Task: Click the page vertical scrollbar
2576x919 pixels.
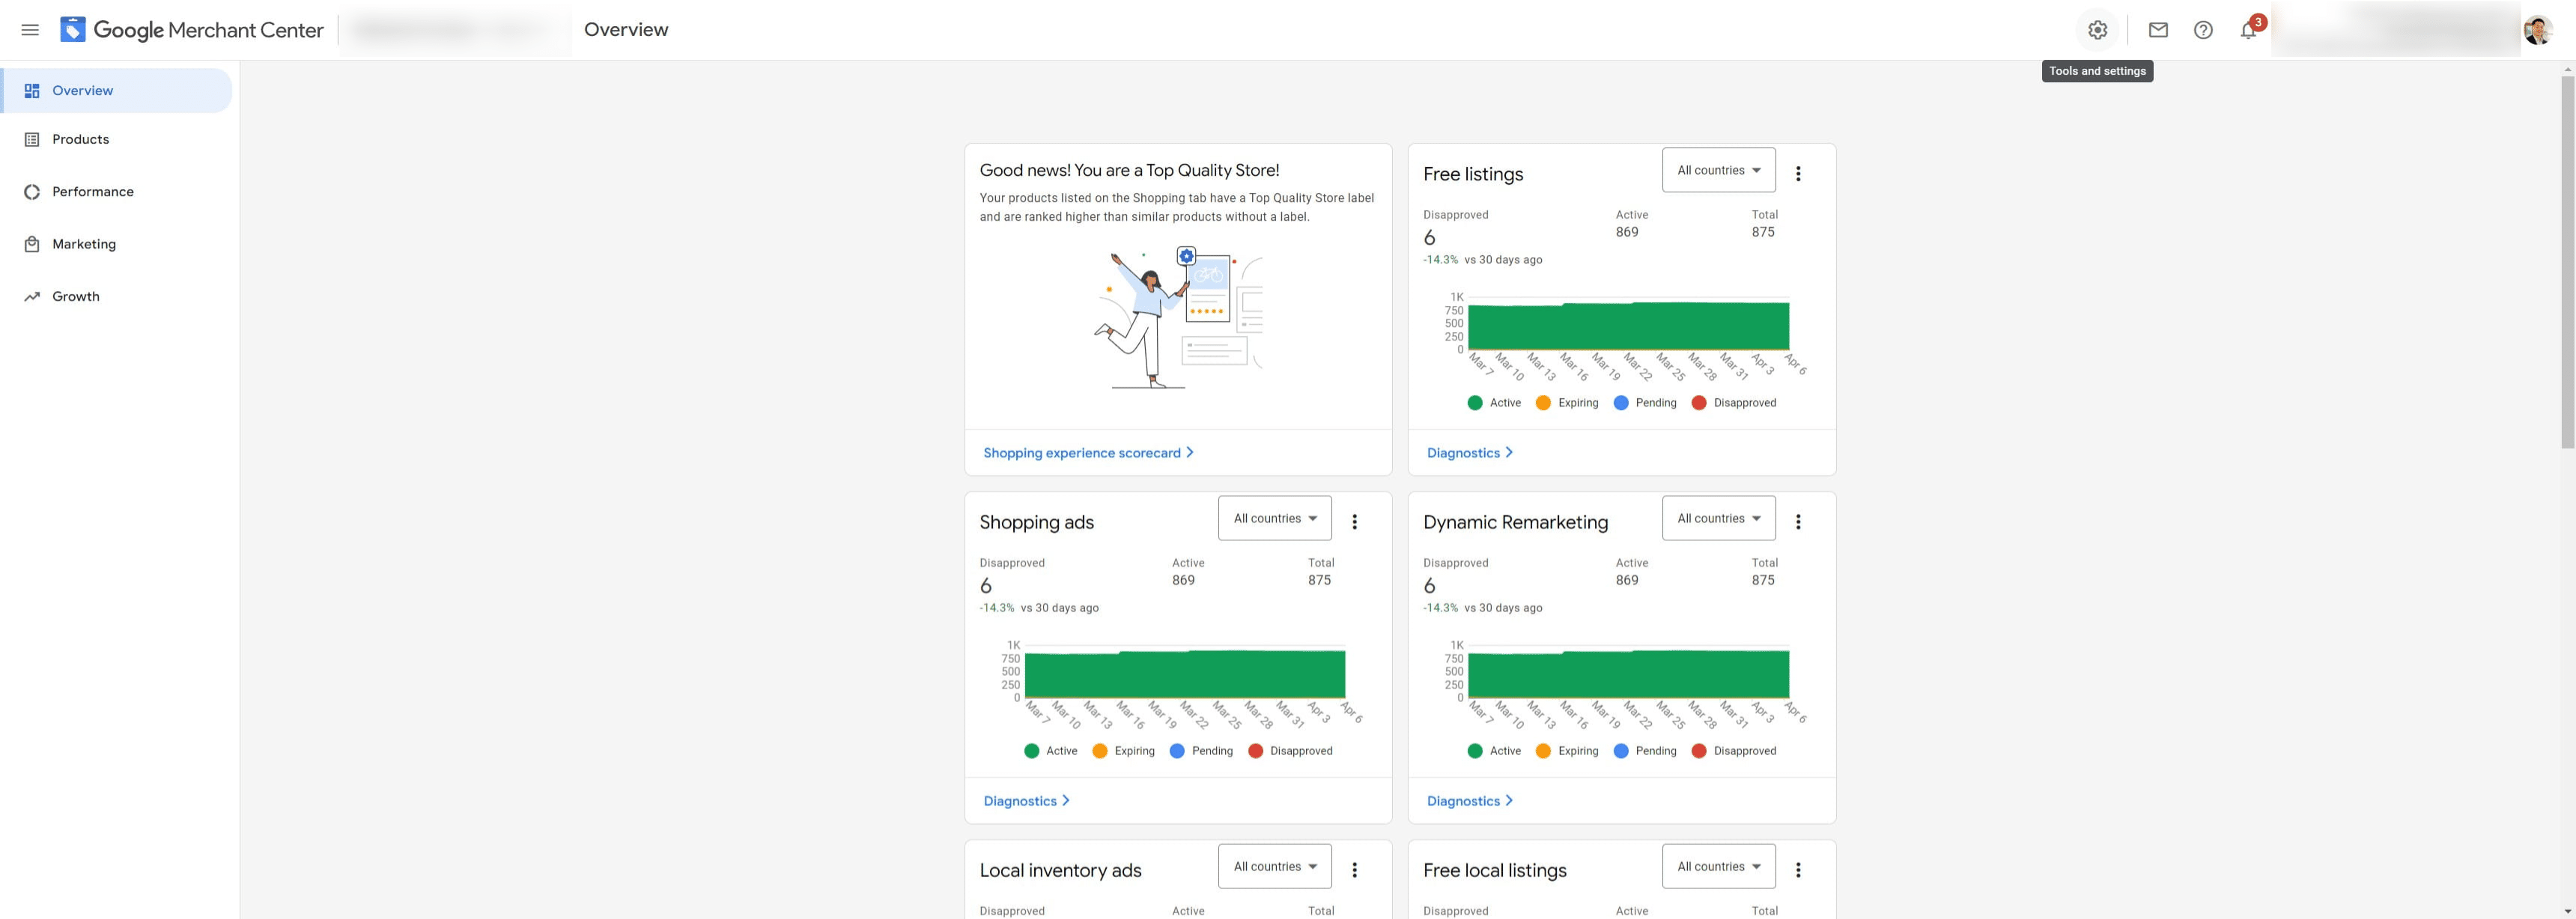Action: pos(2567,260)
